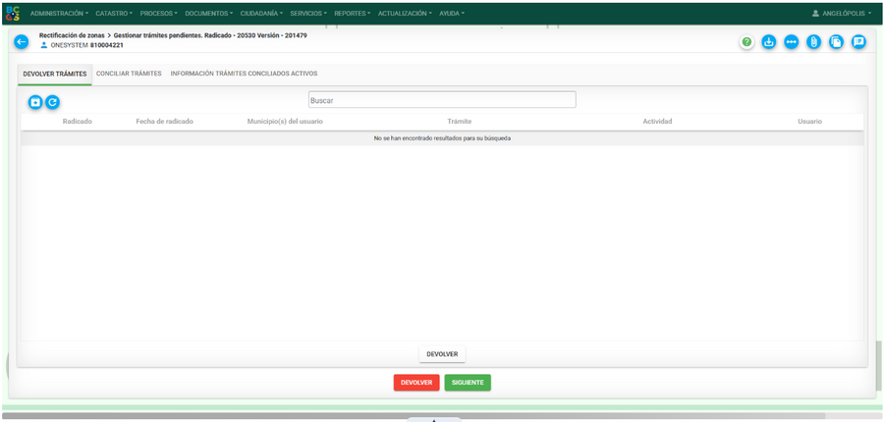884x422 pixels.
Task: Open the comments speech bubble icon
Action: click(858, 41)
